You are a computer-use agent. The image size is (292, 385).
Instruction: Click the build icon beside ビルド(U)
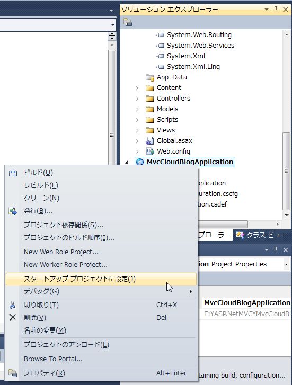[x=13, y=173]
